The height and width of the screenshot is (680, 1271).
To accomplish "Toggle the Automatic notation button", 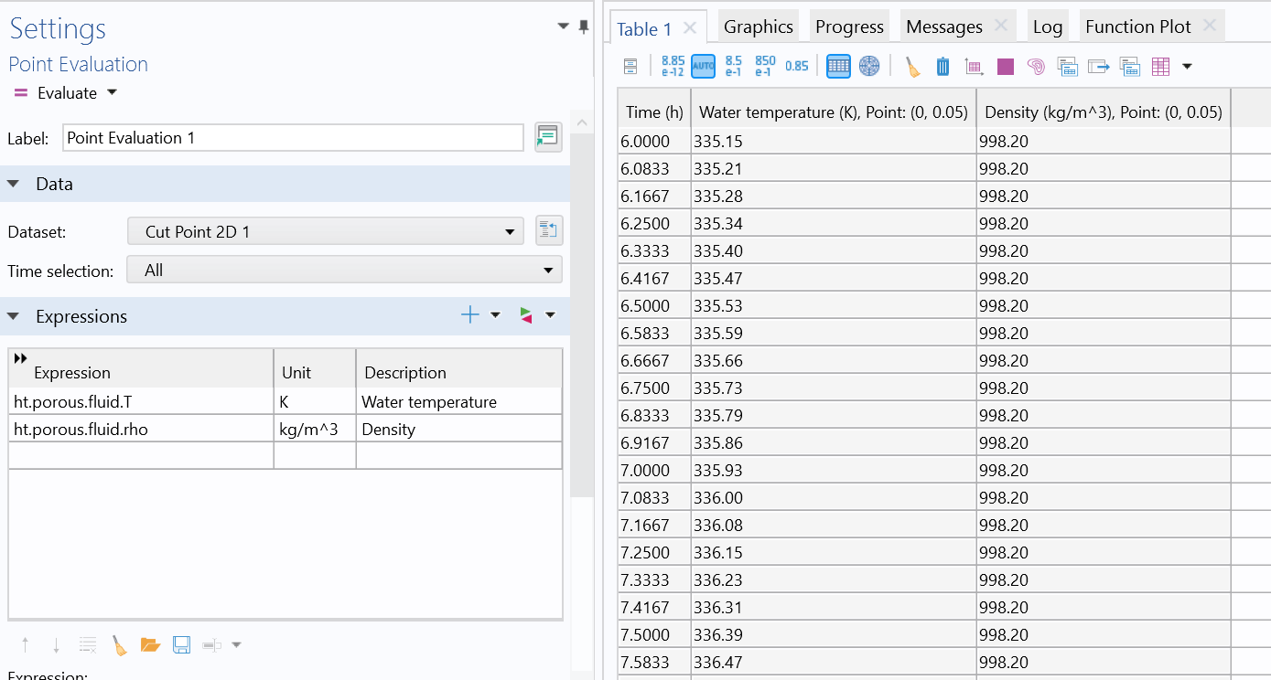I will [x=703, y=66].
